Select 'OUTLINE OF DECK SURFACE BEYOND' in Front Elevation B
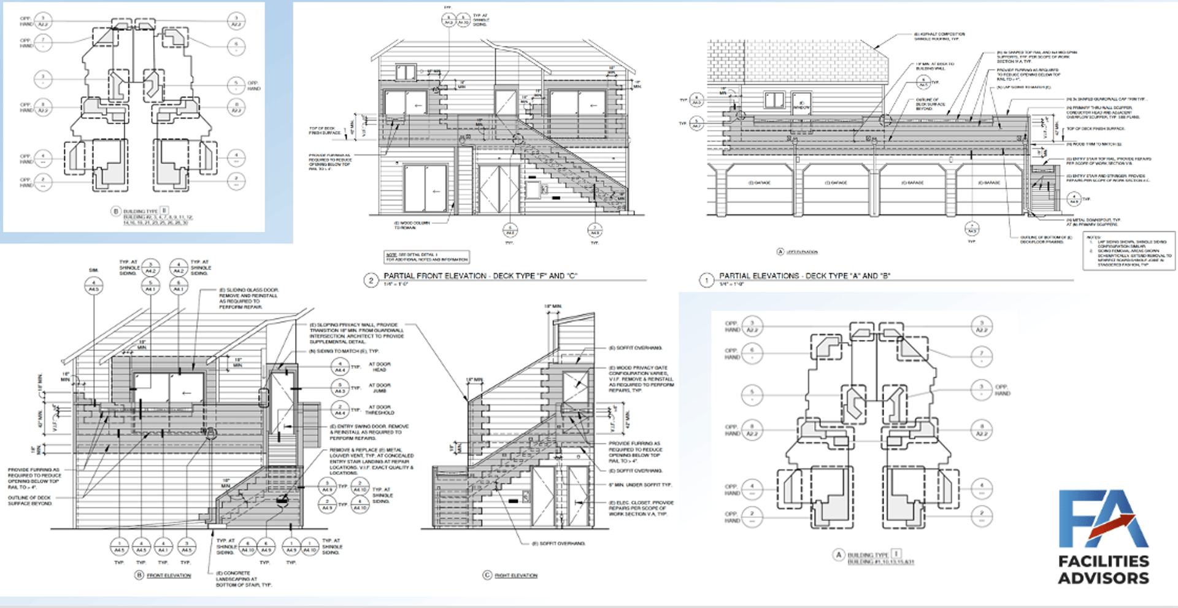Image resolution: width=1178 pixels, height=608 pixels. [x=29, y=501]
